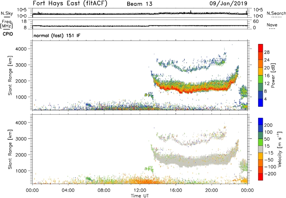Image resolution: width=286 pixels, height=198 pixels.
Task: Click the "16:00" time axis label
Action: tap(176, 190)
